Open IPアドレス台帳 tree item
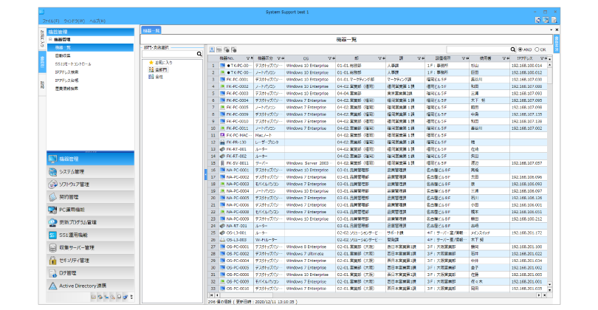This screenshot has height=310, width=598. pyautogui.click(x=66, y=80)
